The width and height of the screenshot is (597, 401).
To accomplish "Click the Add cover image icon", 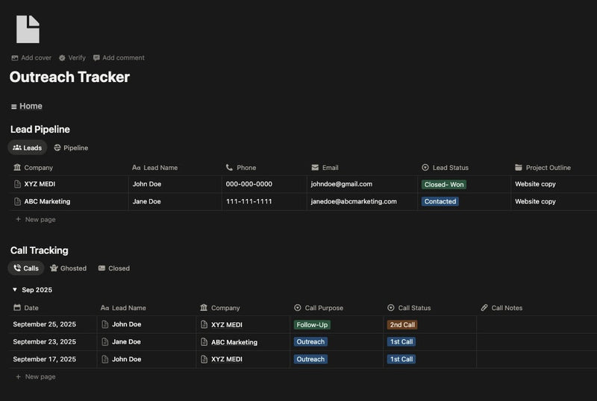I will (15, 58).
